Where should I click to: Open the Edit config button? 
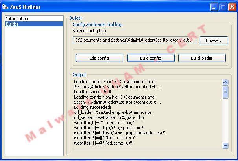(99, 58)
